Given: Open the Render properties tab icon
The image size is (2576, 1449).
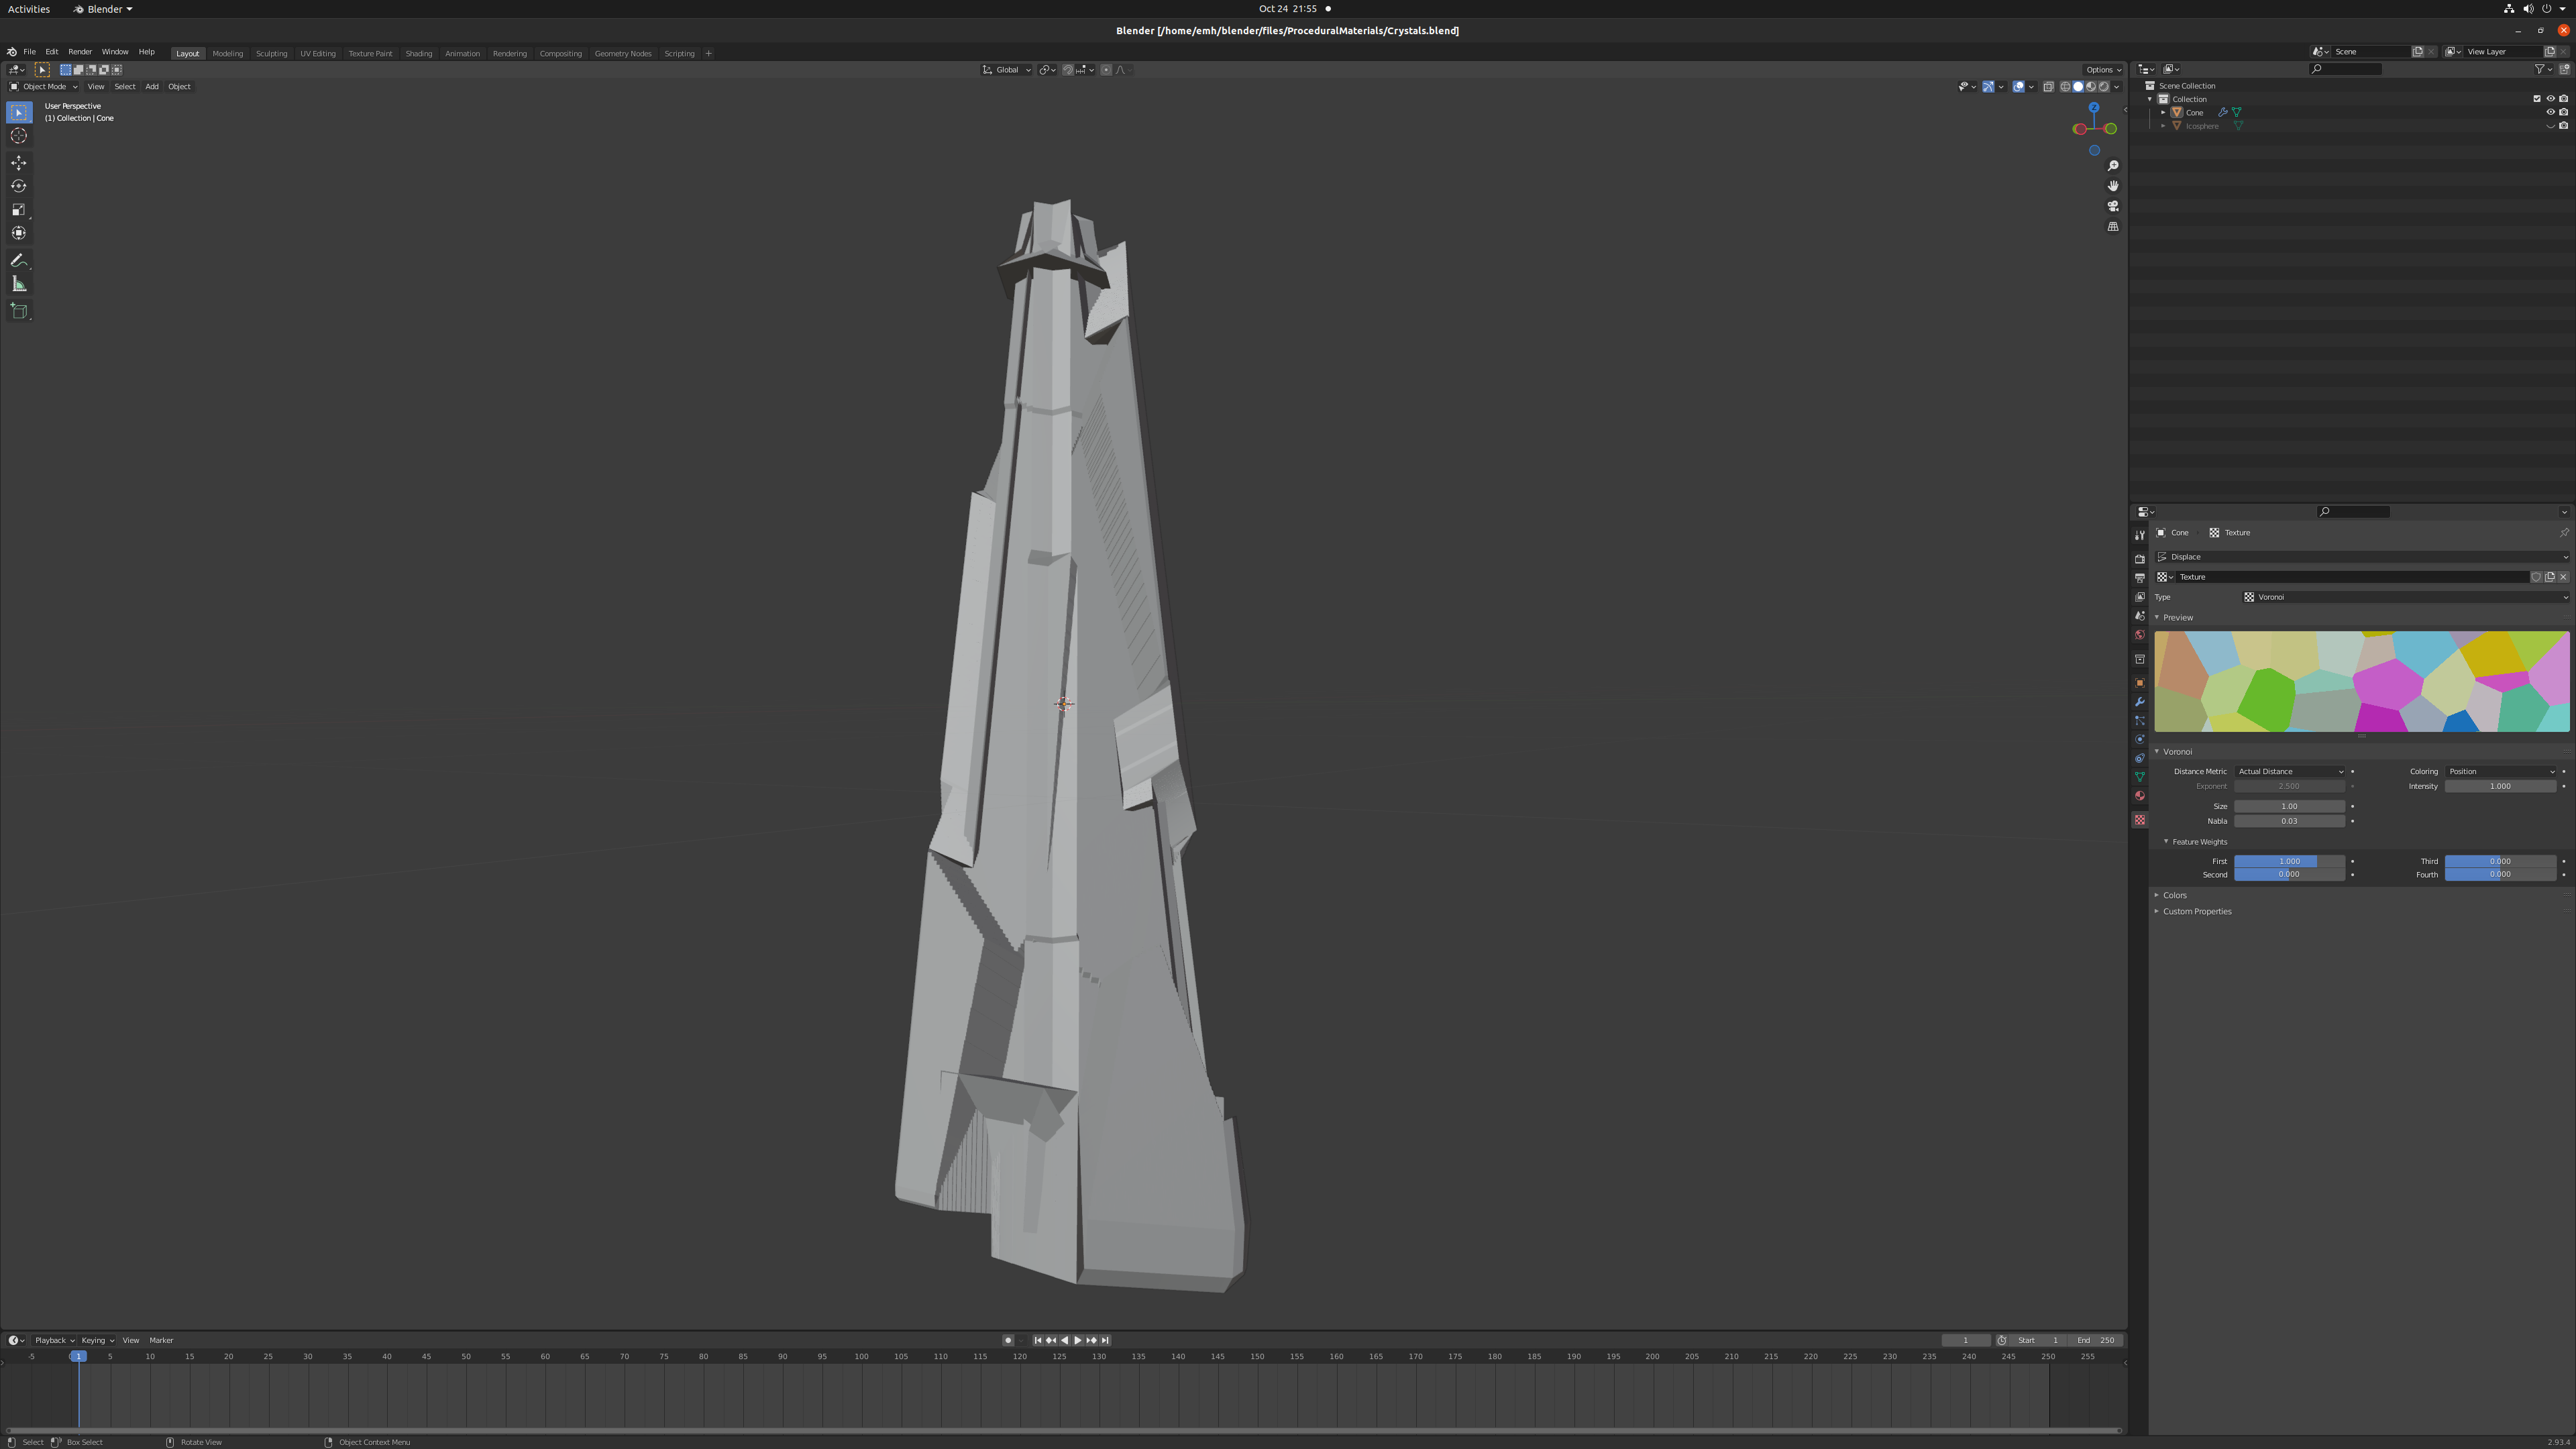Looking at the screenshot, I should coord(2140,559).
